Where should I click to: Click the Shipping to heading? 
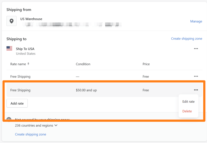[16, 39]
